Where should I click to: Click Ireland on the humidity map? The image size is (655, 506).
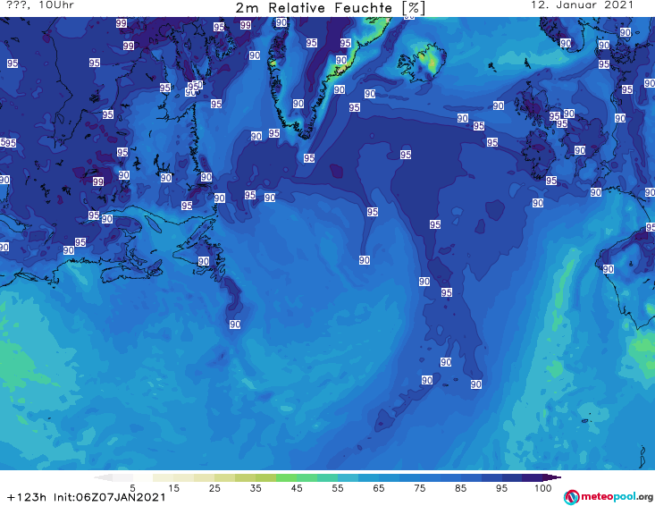[538, 155]
